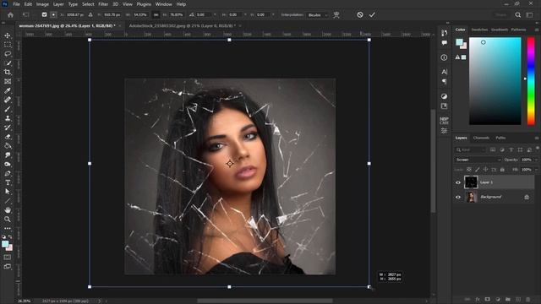The height and width of the screenshot is (304, 541).
Task: Click the hue spectrum slider
Action: [x=531, y=81]
